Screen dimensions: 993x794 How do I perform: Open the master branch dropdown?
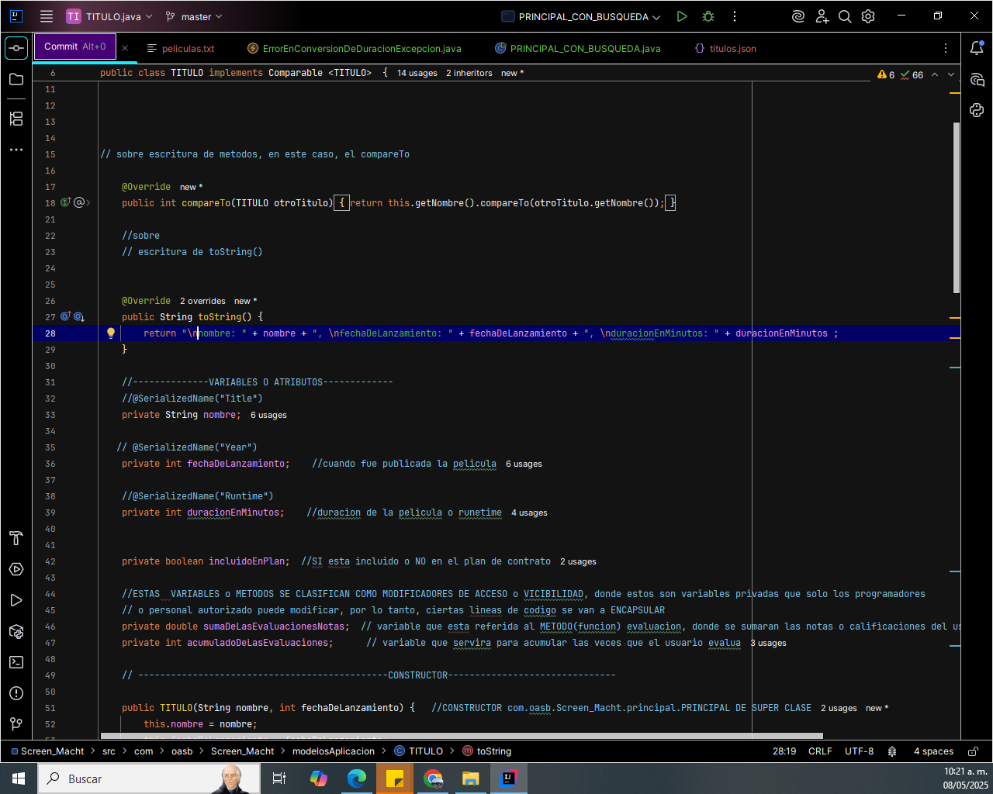click(x=194, y=16)
